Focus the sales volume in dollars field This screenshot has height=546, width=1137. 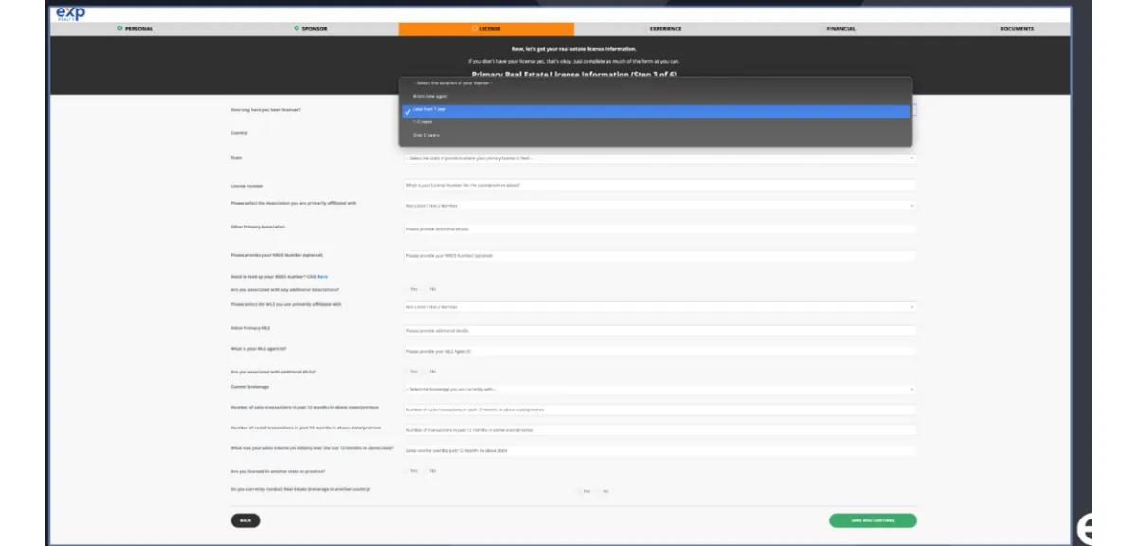[x=659, y=451]
